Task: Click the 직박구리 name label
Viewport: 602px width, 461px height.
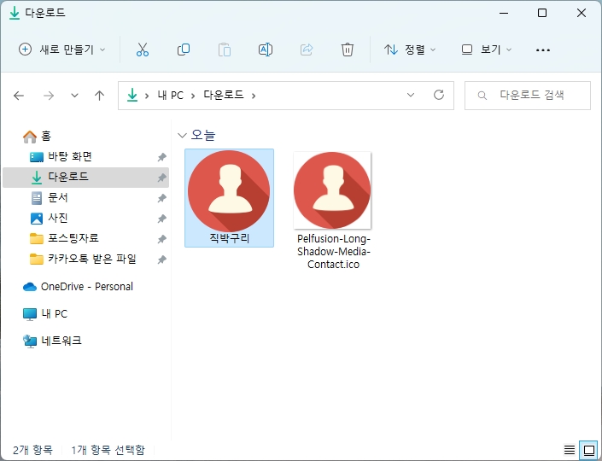Action: [x=229, y=239]
